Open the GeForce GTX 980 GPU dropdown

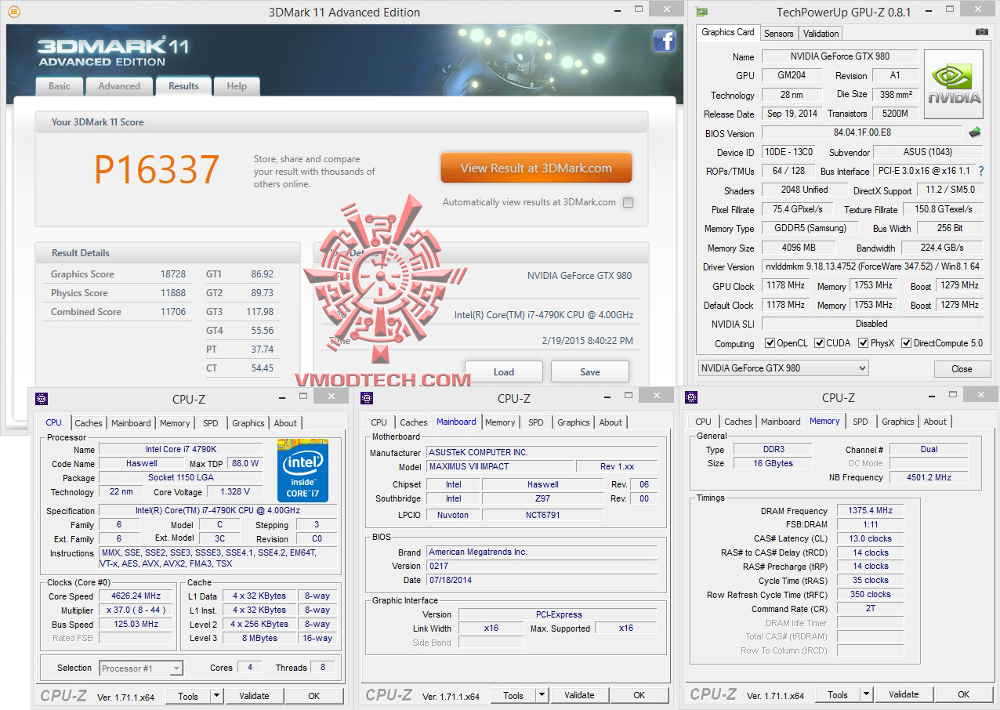click(783, 368)
